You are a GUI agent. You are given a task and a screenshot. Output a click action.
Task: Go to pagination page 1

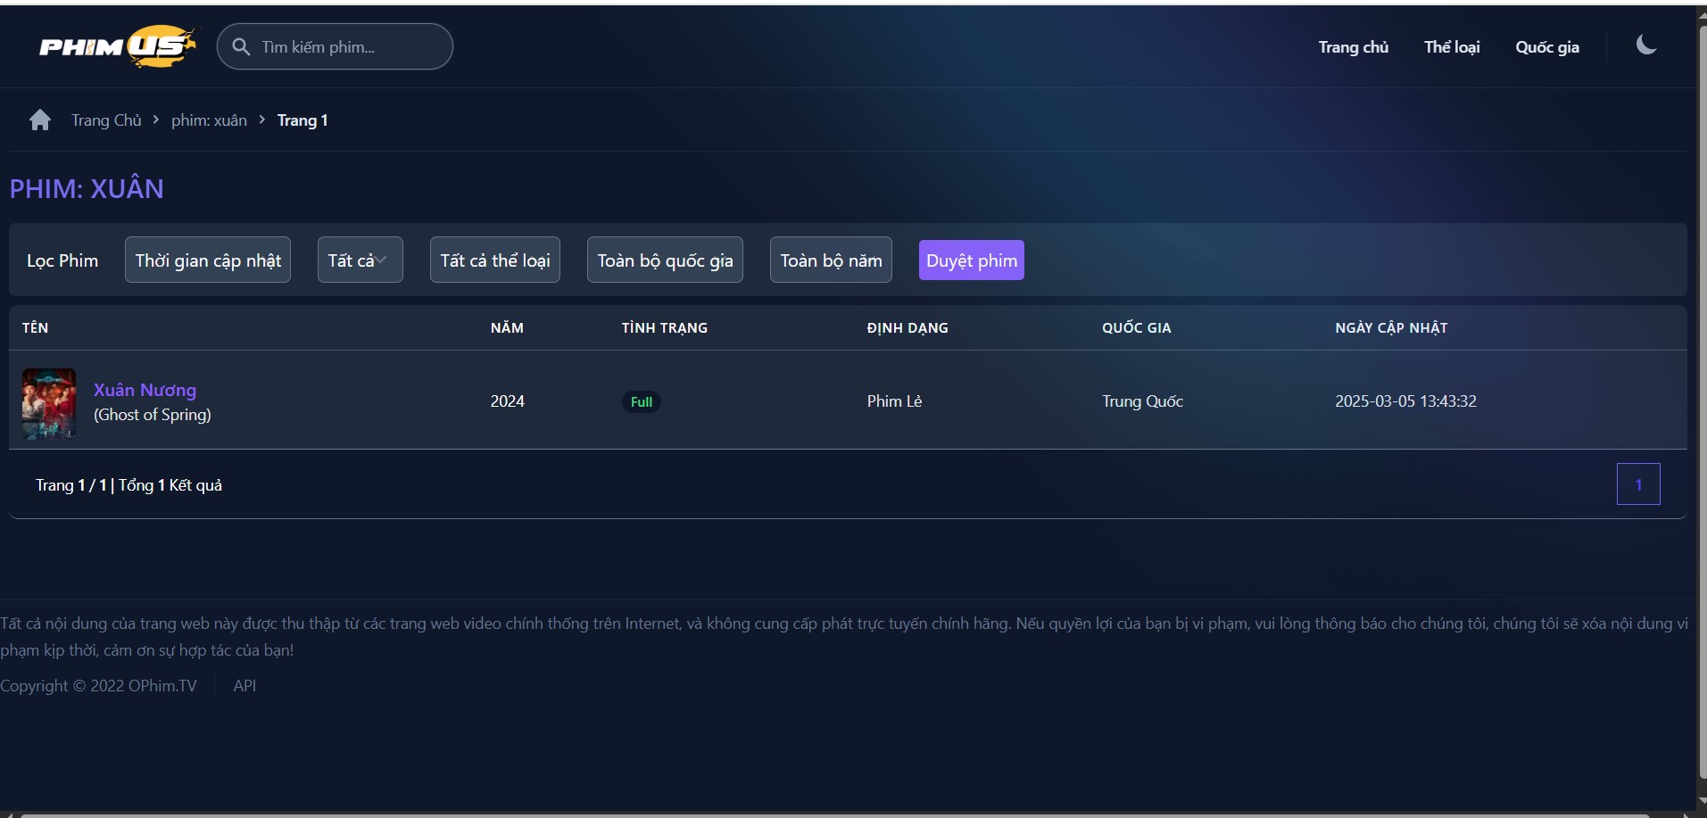1637,484
